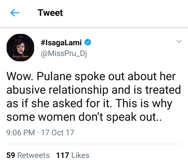Open the @MissPru_Dj handle

click(64, 53)
